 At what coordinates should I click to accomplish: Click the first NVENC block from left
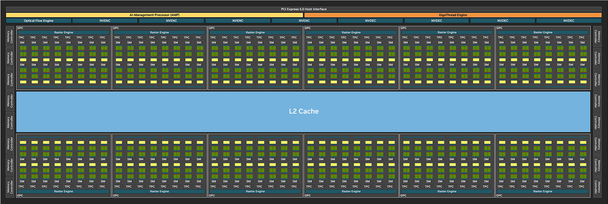tap(105, 21)
